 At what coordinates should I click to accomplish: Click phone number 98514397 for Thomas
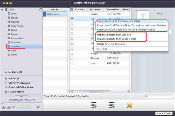(x=113, y=58)
